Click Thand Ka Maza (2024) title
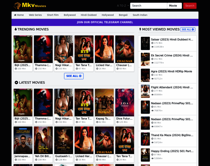 pos(172,135)
